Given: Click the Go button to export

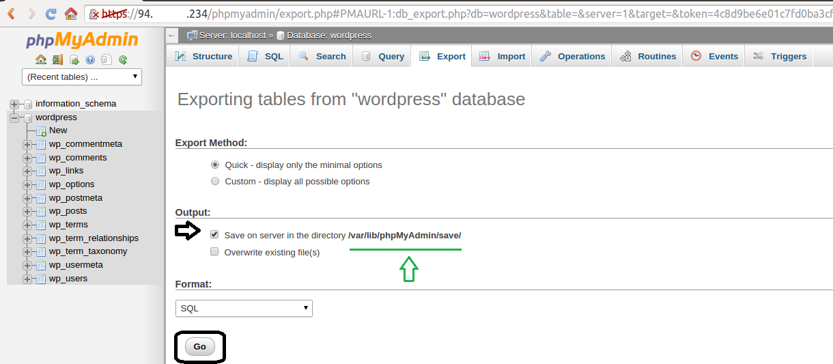Looking at the screenshot, I should (199, 347).
